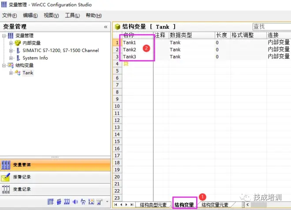The height and width of the screenshot is (210, 291).
Task: Switch to the 结构类型元素 tab
Action: point(153,205)
